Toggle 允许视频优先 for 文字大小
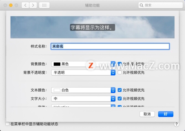Viewport: 185px width, 131px height. pyautogui.click(x=120, y=99)
